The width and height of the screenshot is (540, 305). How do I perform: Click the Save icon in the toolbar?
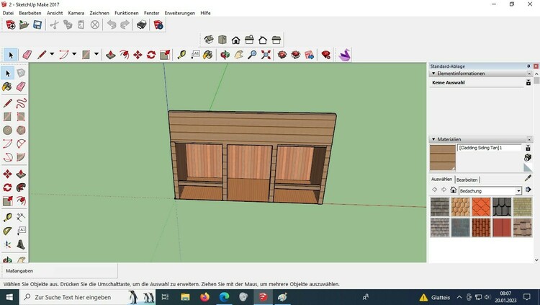(37, 25)
